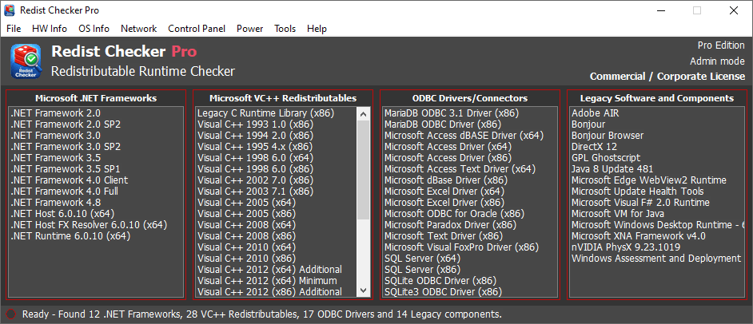Click VC++ list scroll up arrow

tap(364, 114)
